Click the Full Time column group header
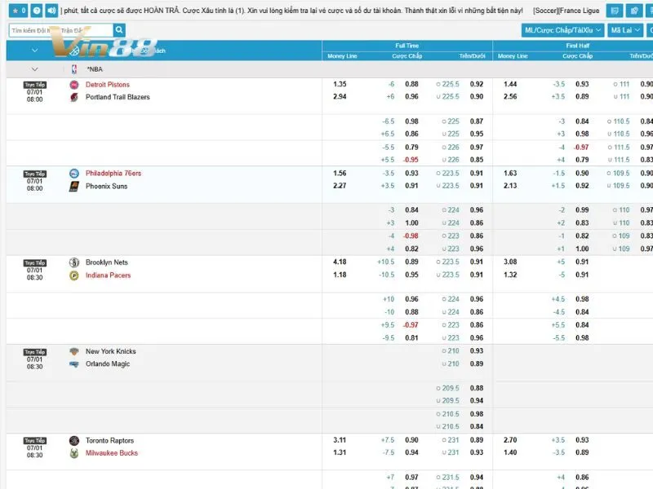This screenshot has height=489, width=653. tap(406, 46)
